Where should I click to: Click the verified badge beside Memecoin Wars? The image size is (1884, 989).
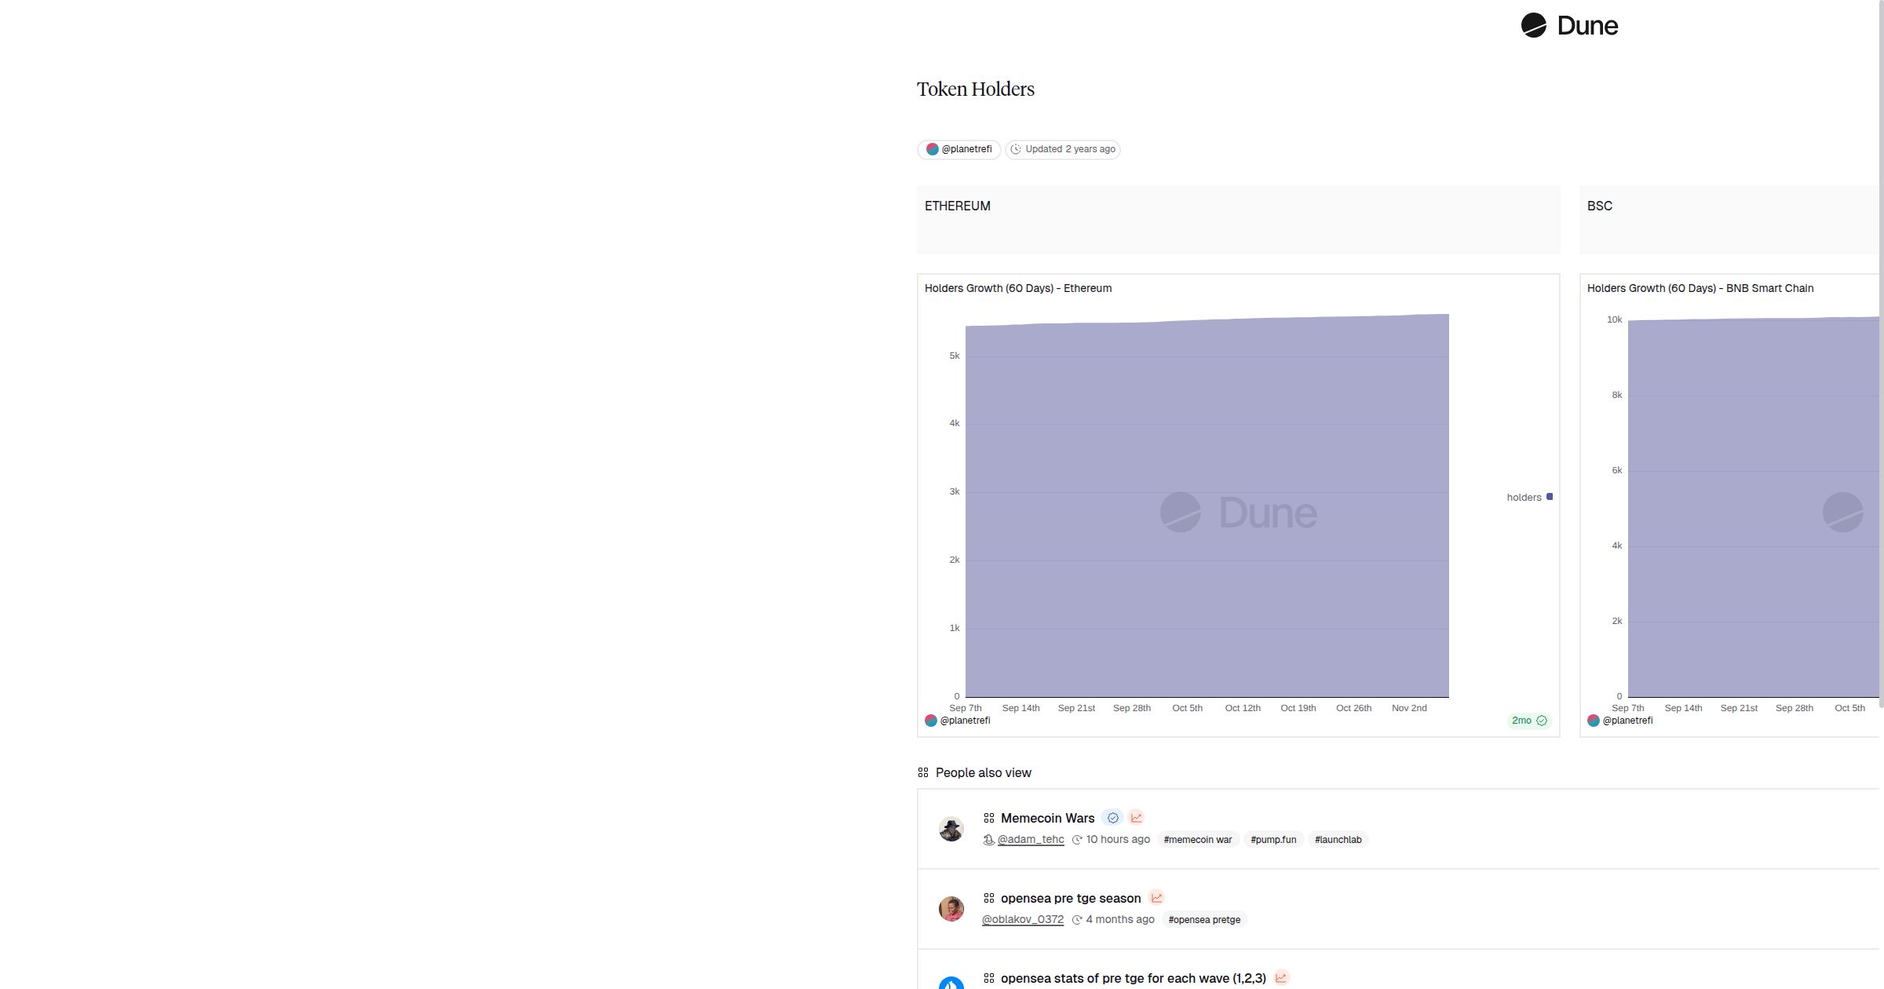(x=1112, y=818)
